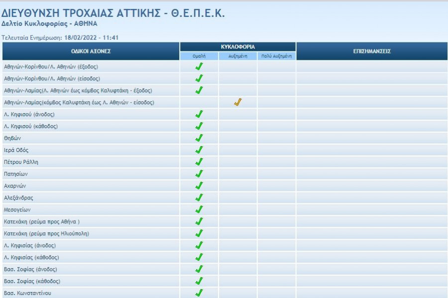
Task: Click the yellow checkmark for Αθηνών-Λαμίας είσοδος
Action: (x=238, y=102)
